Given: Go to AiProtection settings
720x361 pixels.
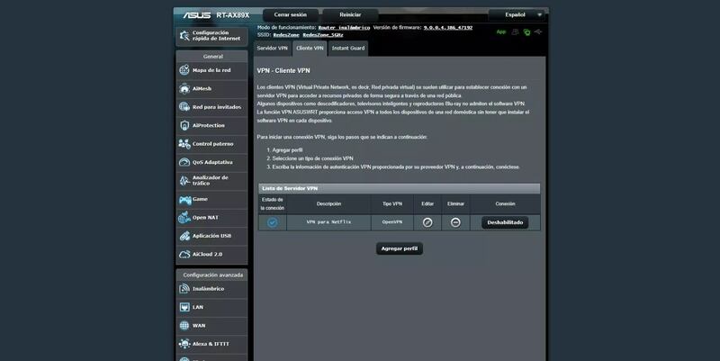Looking at the screenshot, I should tap(211, 125).
